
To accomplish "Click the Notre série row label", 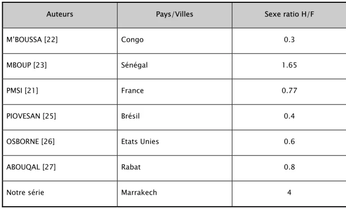I will 60,194.
